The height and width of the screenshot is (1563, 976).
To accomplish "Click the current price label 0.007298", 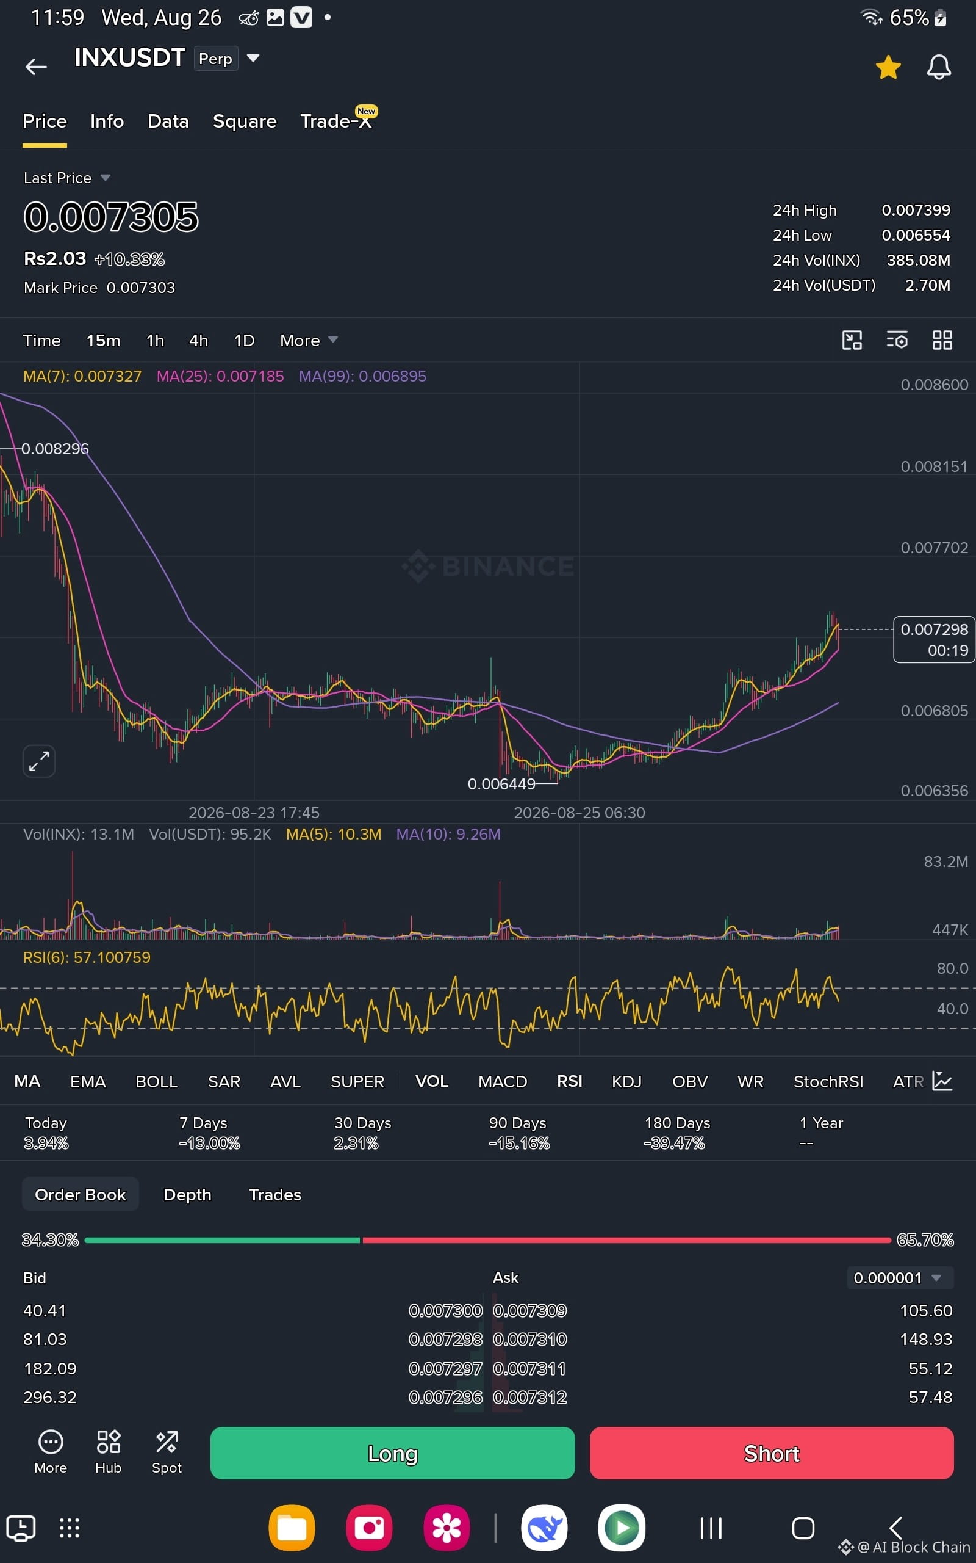I will (x=934, y=639).
